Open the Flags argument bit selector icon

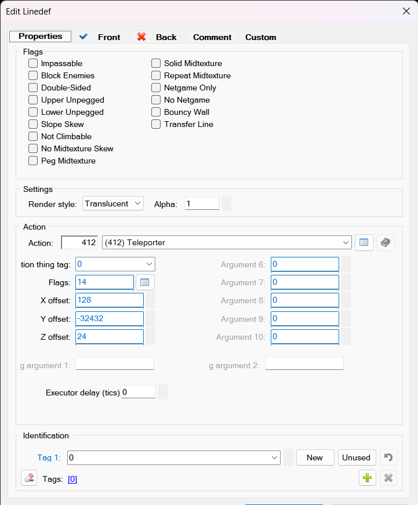144,282
